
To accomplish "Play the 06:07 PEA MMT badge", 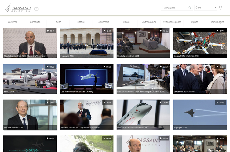I will pos(221,67).
